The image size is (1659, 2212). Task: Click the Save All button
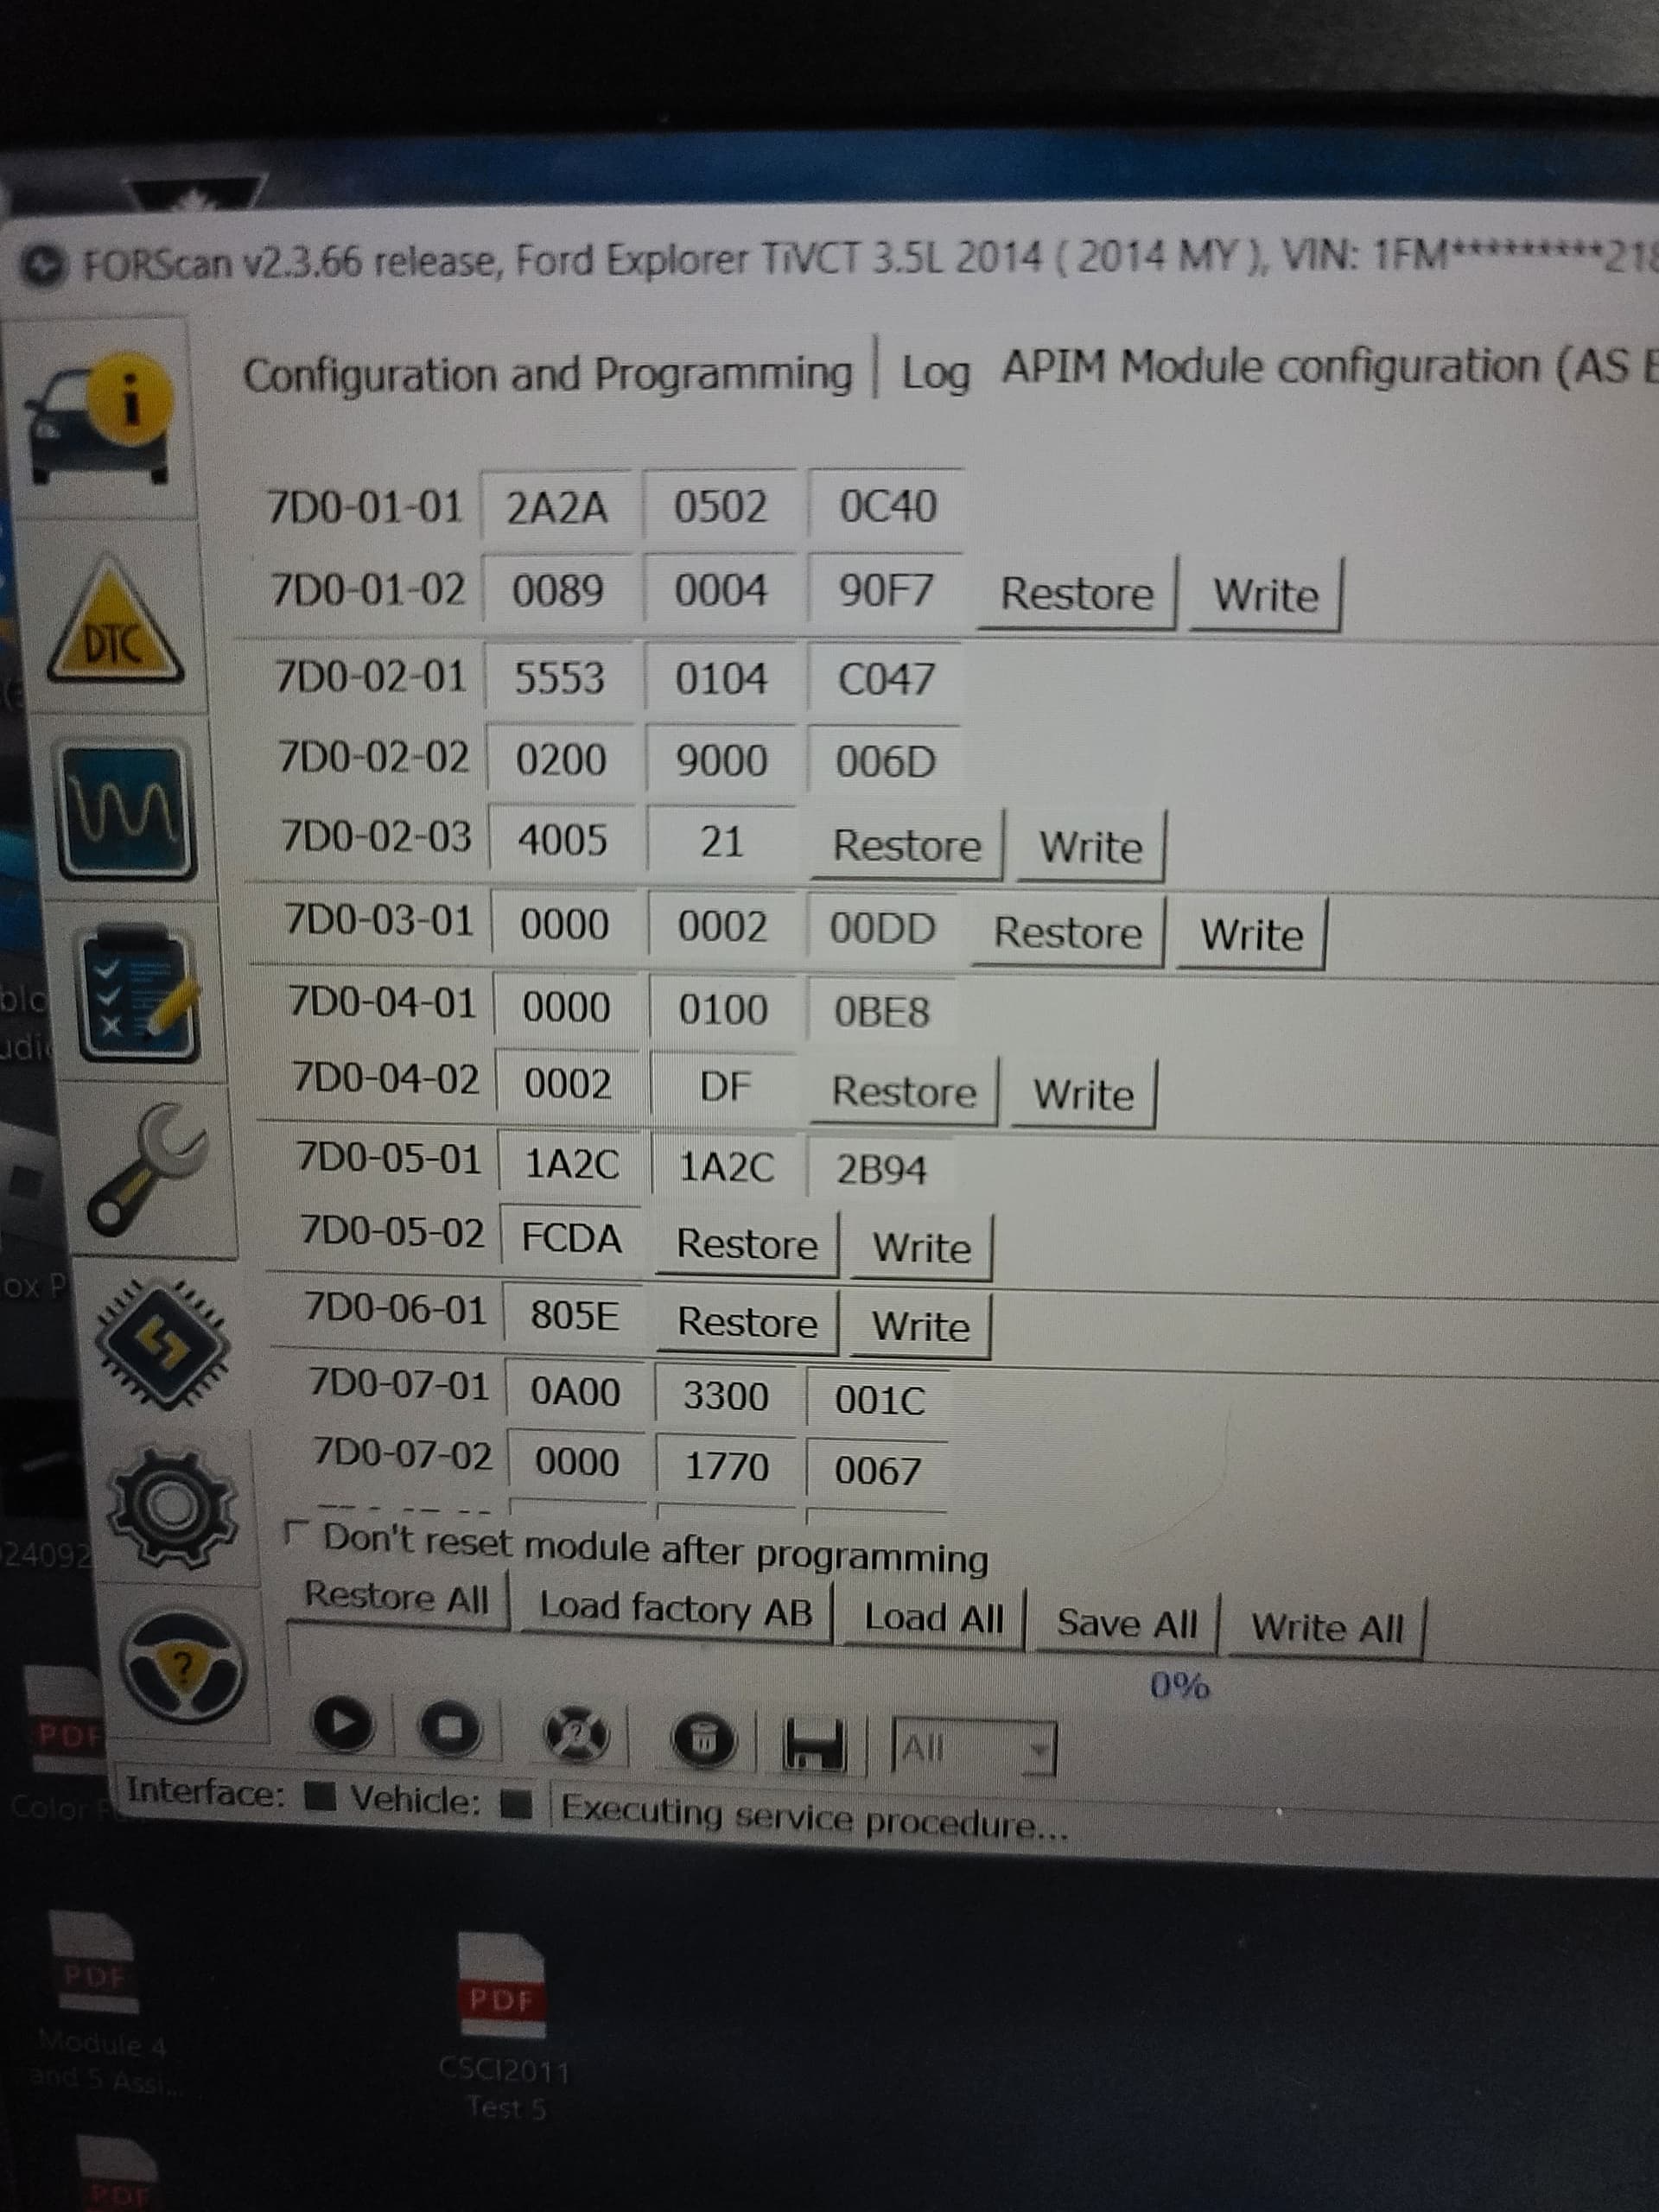click(1127, 1624)
